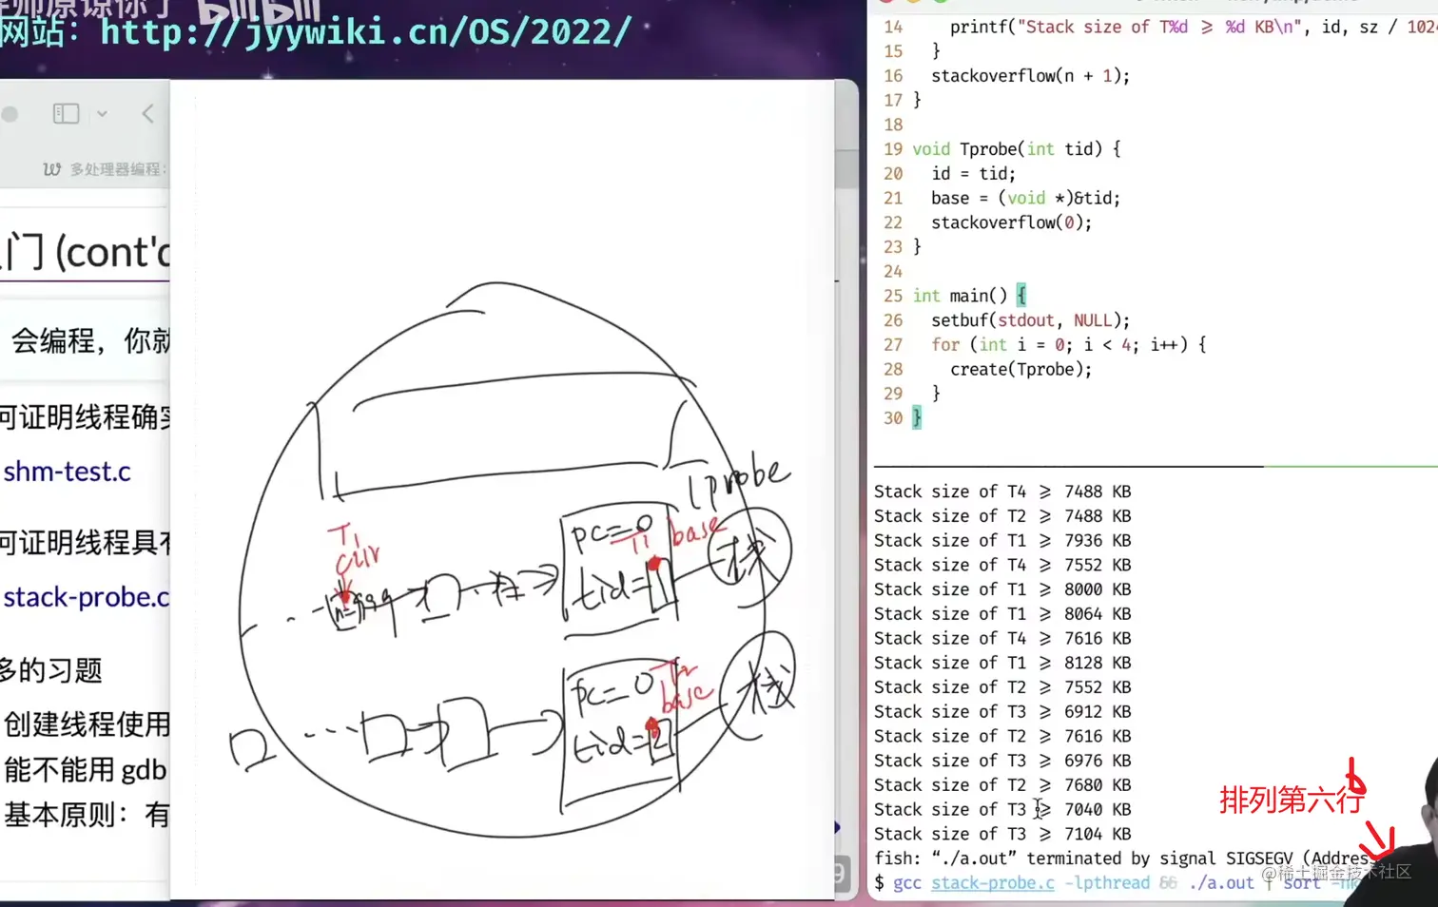This screenshot has height=907, width=1438.
Task: Click output 'Stack size of T1 ≥ 8064 KB'
Action: (x=1002, y=614)
